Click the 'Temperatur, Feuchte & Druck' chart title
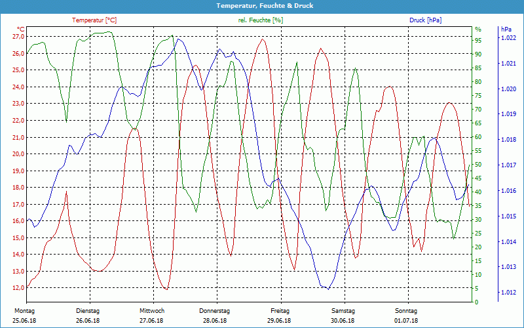The image size is (524, 328). [265, 6]
